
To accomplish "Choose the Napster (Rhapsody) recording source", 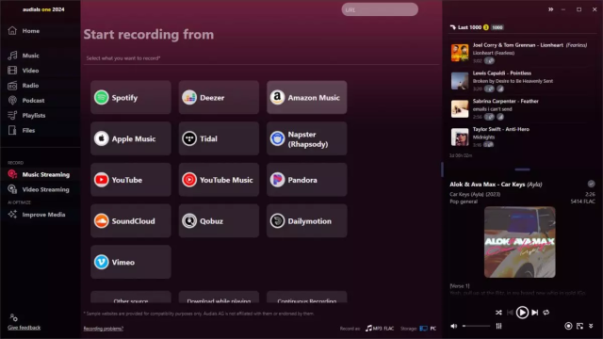I will tap(307, 138).
